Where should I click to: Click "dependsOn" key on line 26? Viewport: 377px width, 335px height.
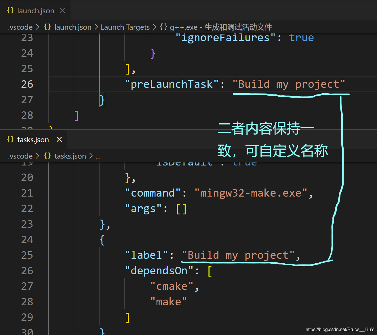159,271
